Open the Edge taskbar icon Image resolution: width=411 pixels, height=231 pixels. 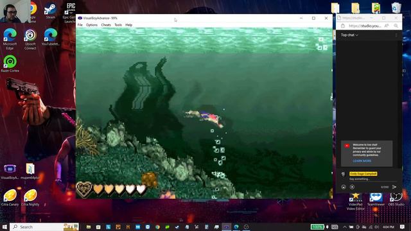[x=236, y=227]
